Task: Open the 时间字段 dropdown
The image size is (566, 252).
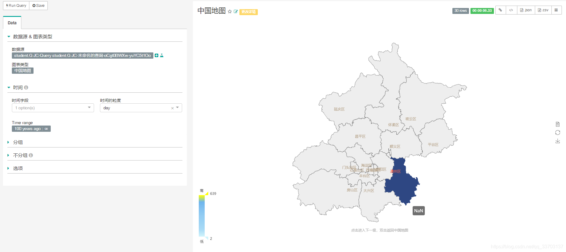Action: [53, 108]
